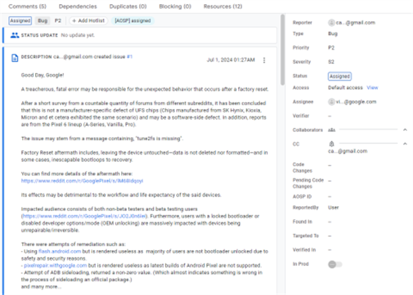
Task: Open the Comments (5) tab
Action: (x=27, y=6)
